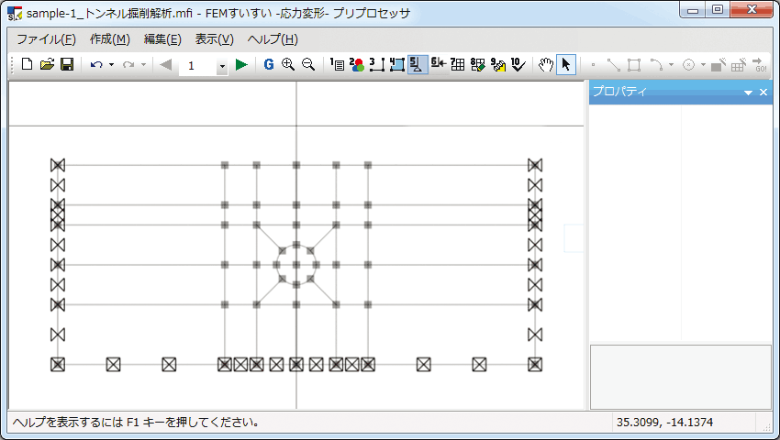Viewport: 780px width, 440px height.
Task: Select the arc drawing tool
Action: [656, 65]
